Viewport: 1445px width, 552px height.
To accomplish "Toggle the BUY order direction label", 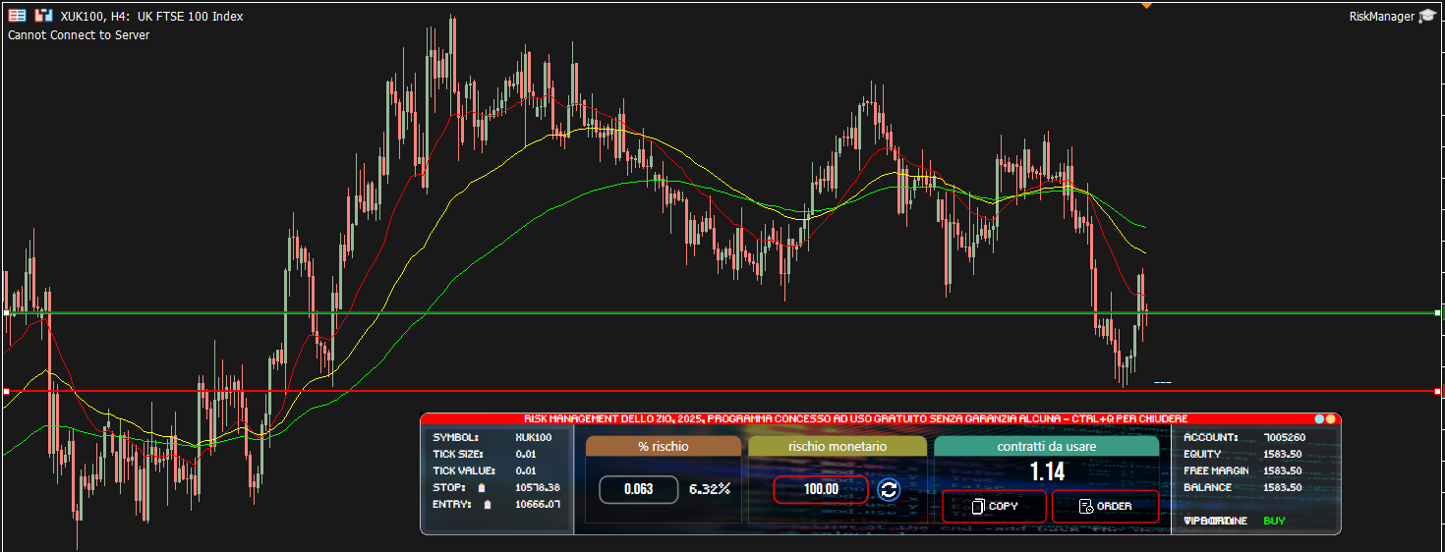I will 1274,521.
